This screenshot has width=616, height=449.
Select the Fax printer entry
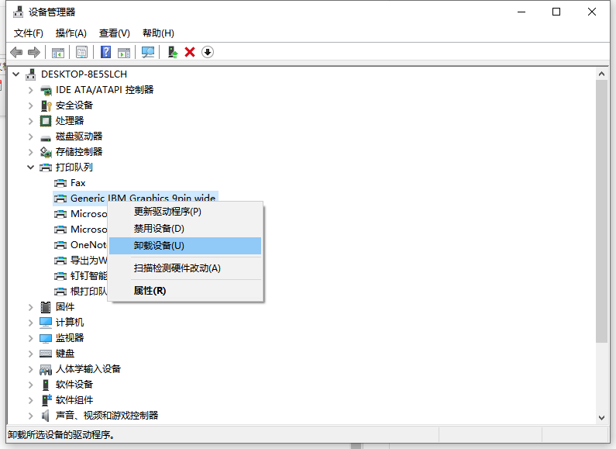pyautogui.click(x=77, y=183)
